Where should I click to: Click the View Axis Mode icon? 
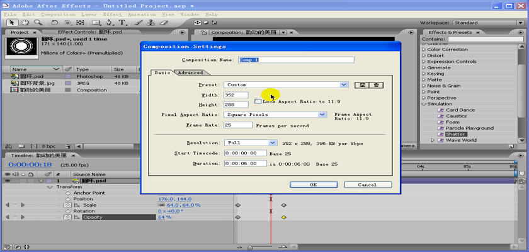click(x=214, y=23)
